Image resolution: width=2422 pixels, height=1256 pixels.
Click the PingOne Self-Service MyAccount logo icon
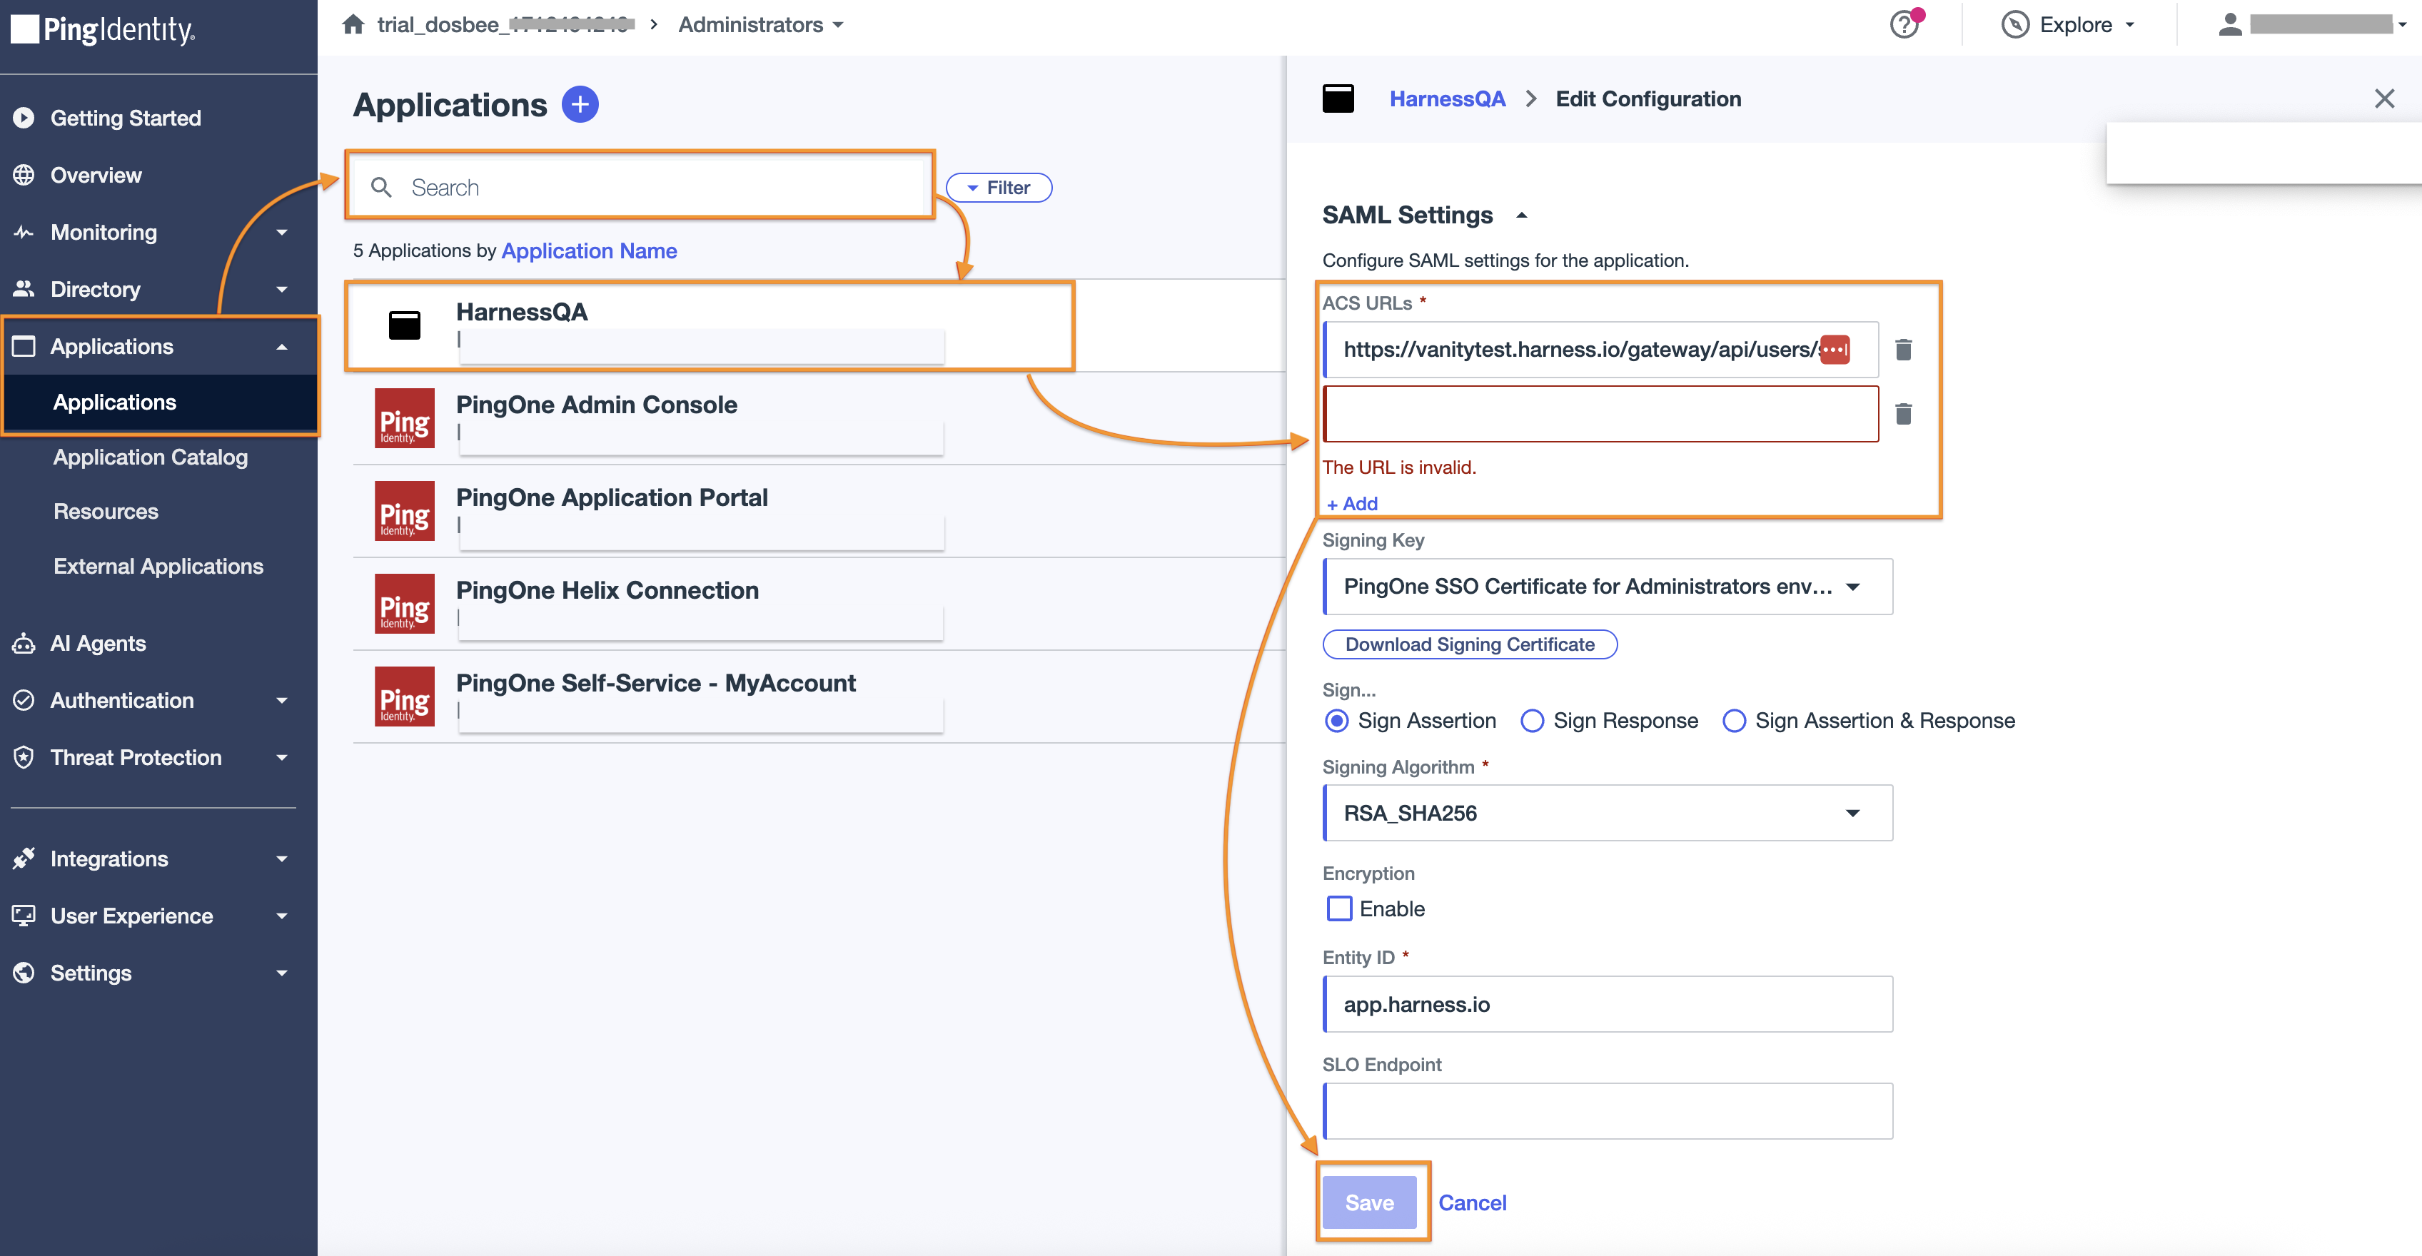(x=404, y=697)
